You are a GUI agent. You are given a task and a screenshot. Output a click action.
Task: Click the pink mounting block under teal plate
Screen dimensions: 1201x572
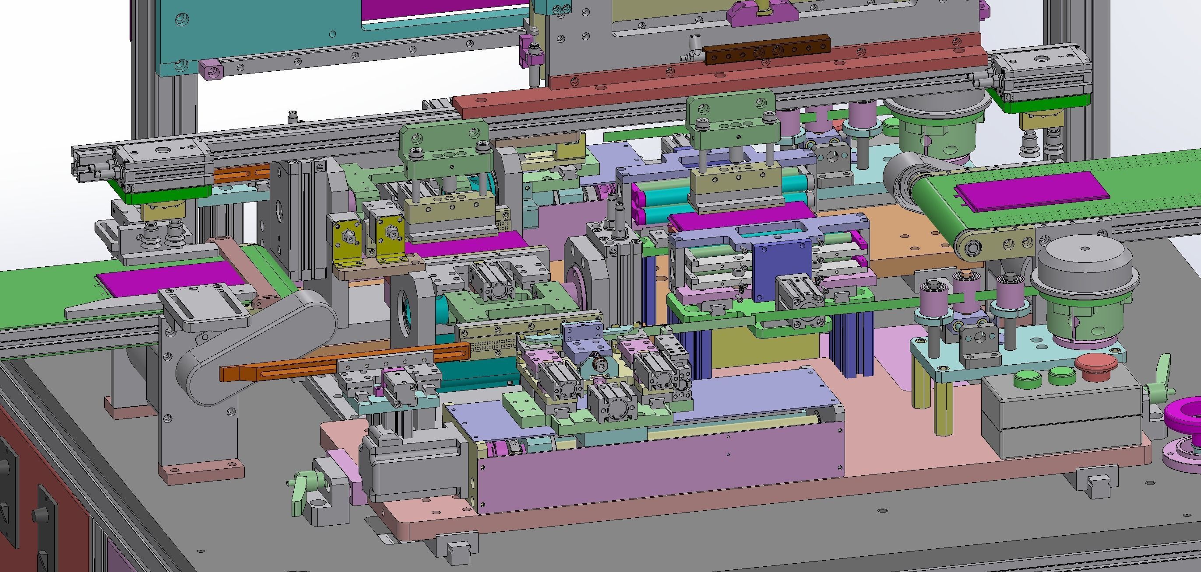[211, 70]
